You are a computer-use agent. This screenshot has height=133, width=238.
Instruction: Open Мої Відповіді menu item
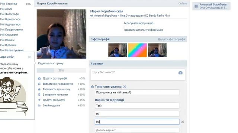[x=8, y=45]
